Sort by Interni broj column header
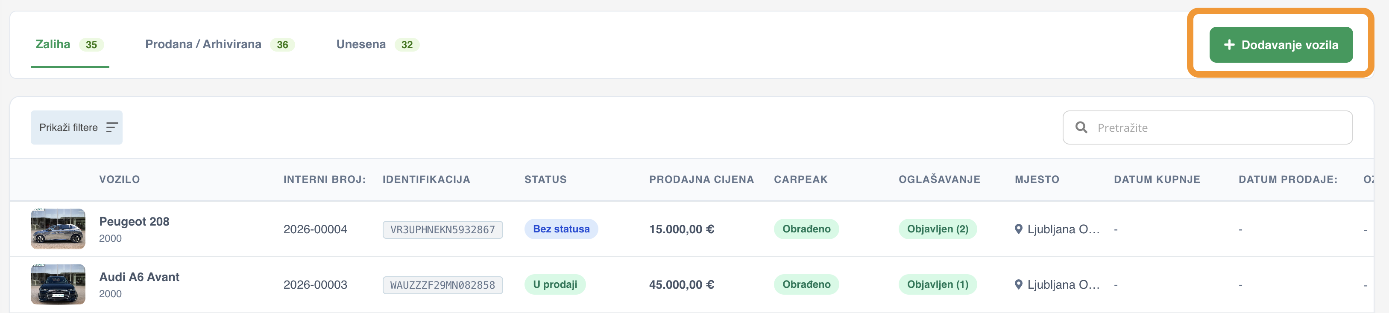Viewport: 1389px width, 313px height. 324,180
